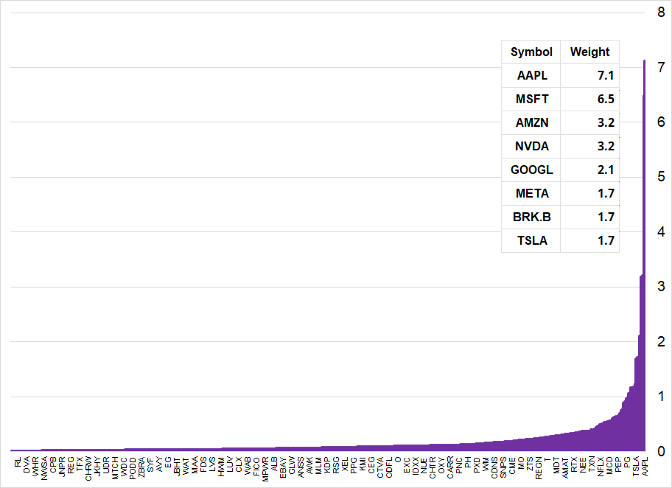
Task: Click the y-axis label 2
Action: [661, 342]
